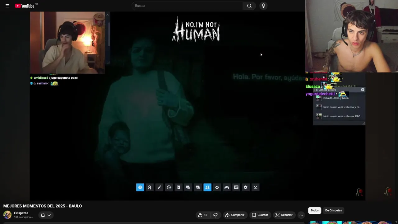The height and width of the screenshot is (224, 398).
Task: Open group chat 'ismaldz, Alfon y baulo'
Action: tap(339, 98)
